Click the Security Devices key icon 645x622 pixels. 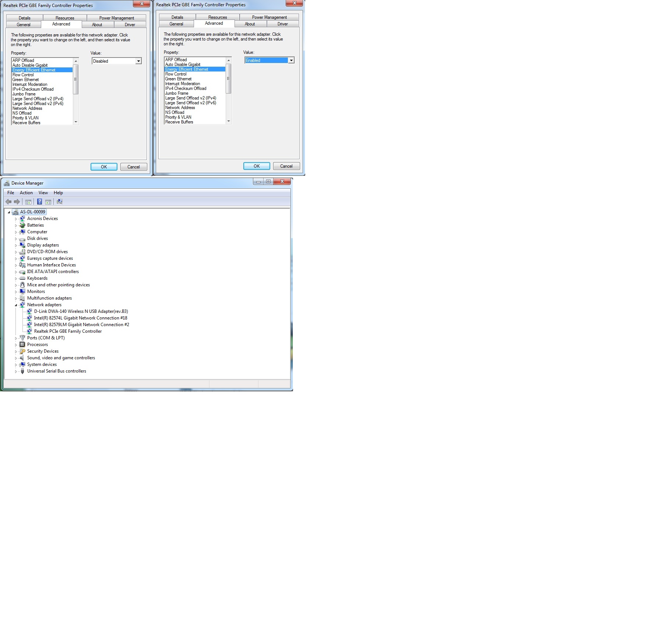(22, 351)
